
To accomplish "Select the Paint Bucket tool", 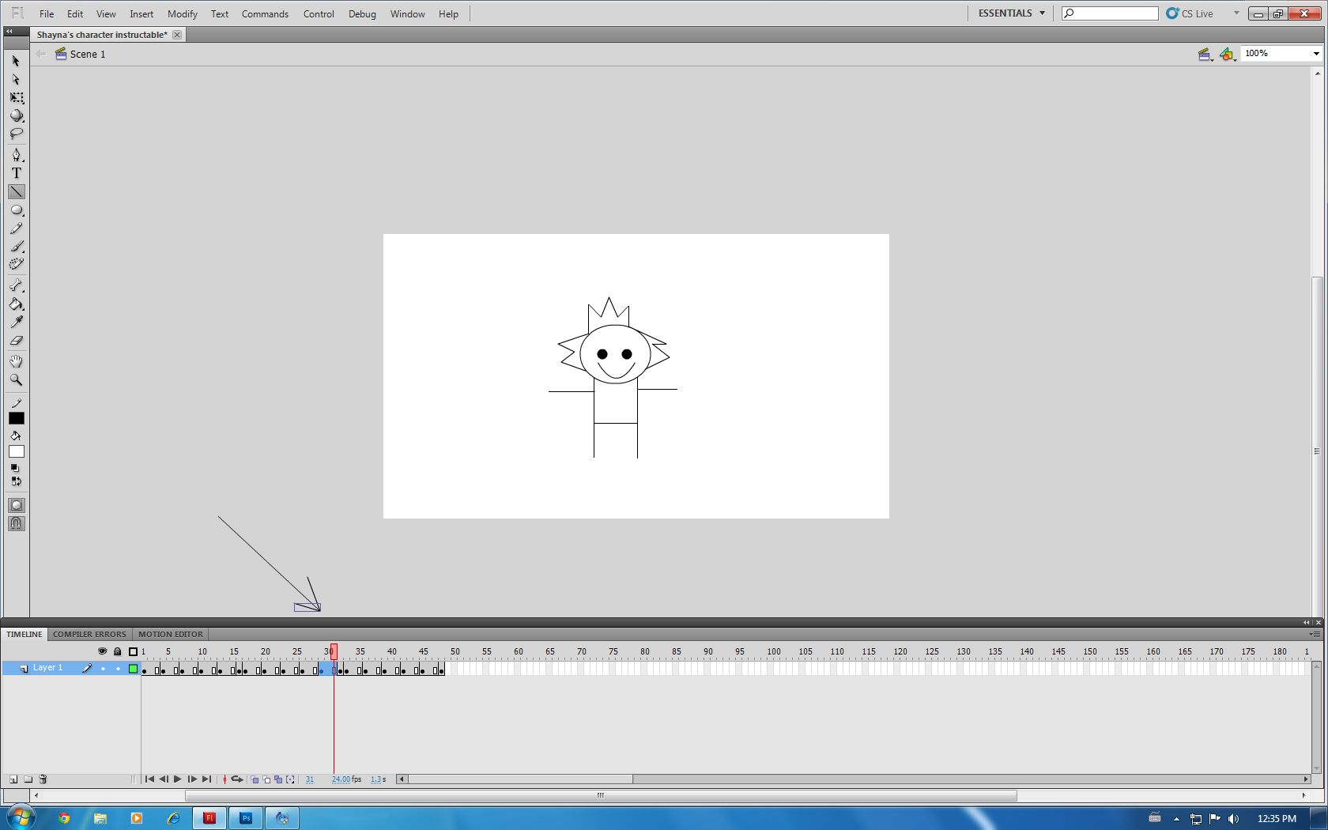I will (16, 304).
